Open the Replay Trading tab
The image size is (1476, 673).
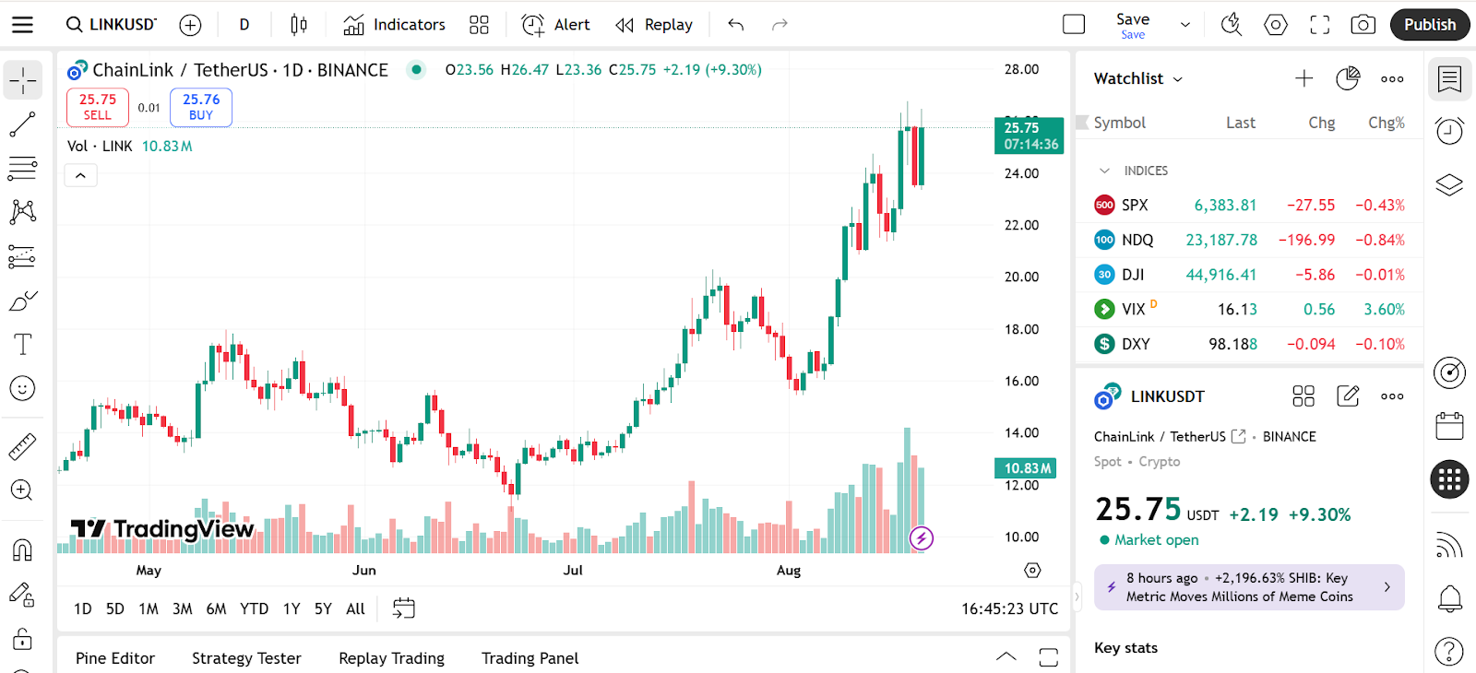click(392, 658)
